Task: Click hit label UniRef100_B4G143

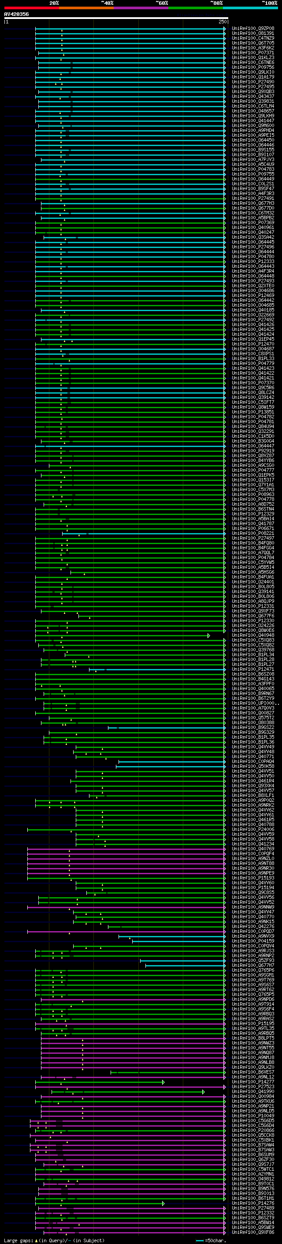Action: point(253,679)
